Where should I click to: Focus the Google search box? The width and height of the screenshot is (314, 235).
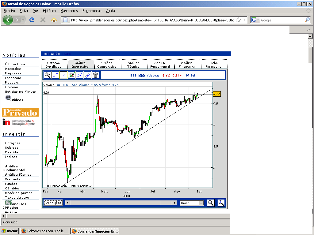pyautogui.click(x=282, y=20)
